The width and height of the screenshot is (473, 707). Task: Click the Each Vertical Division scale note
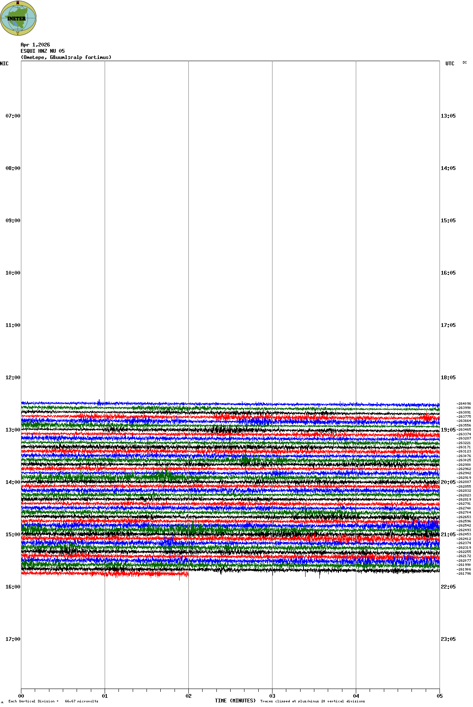pos(53,701)
